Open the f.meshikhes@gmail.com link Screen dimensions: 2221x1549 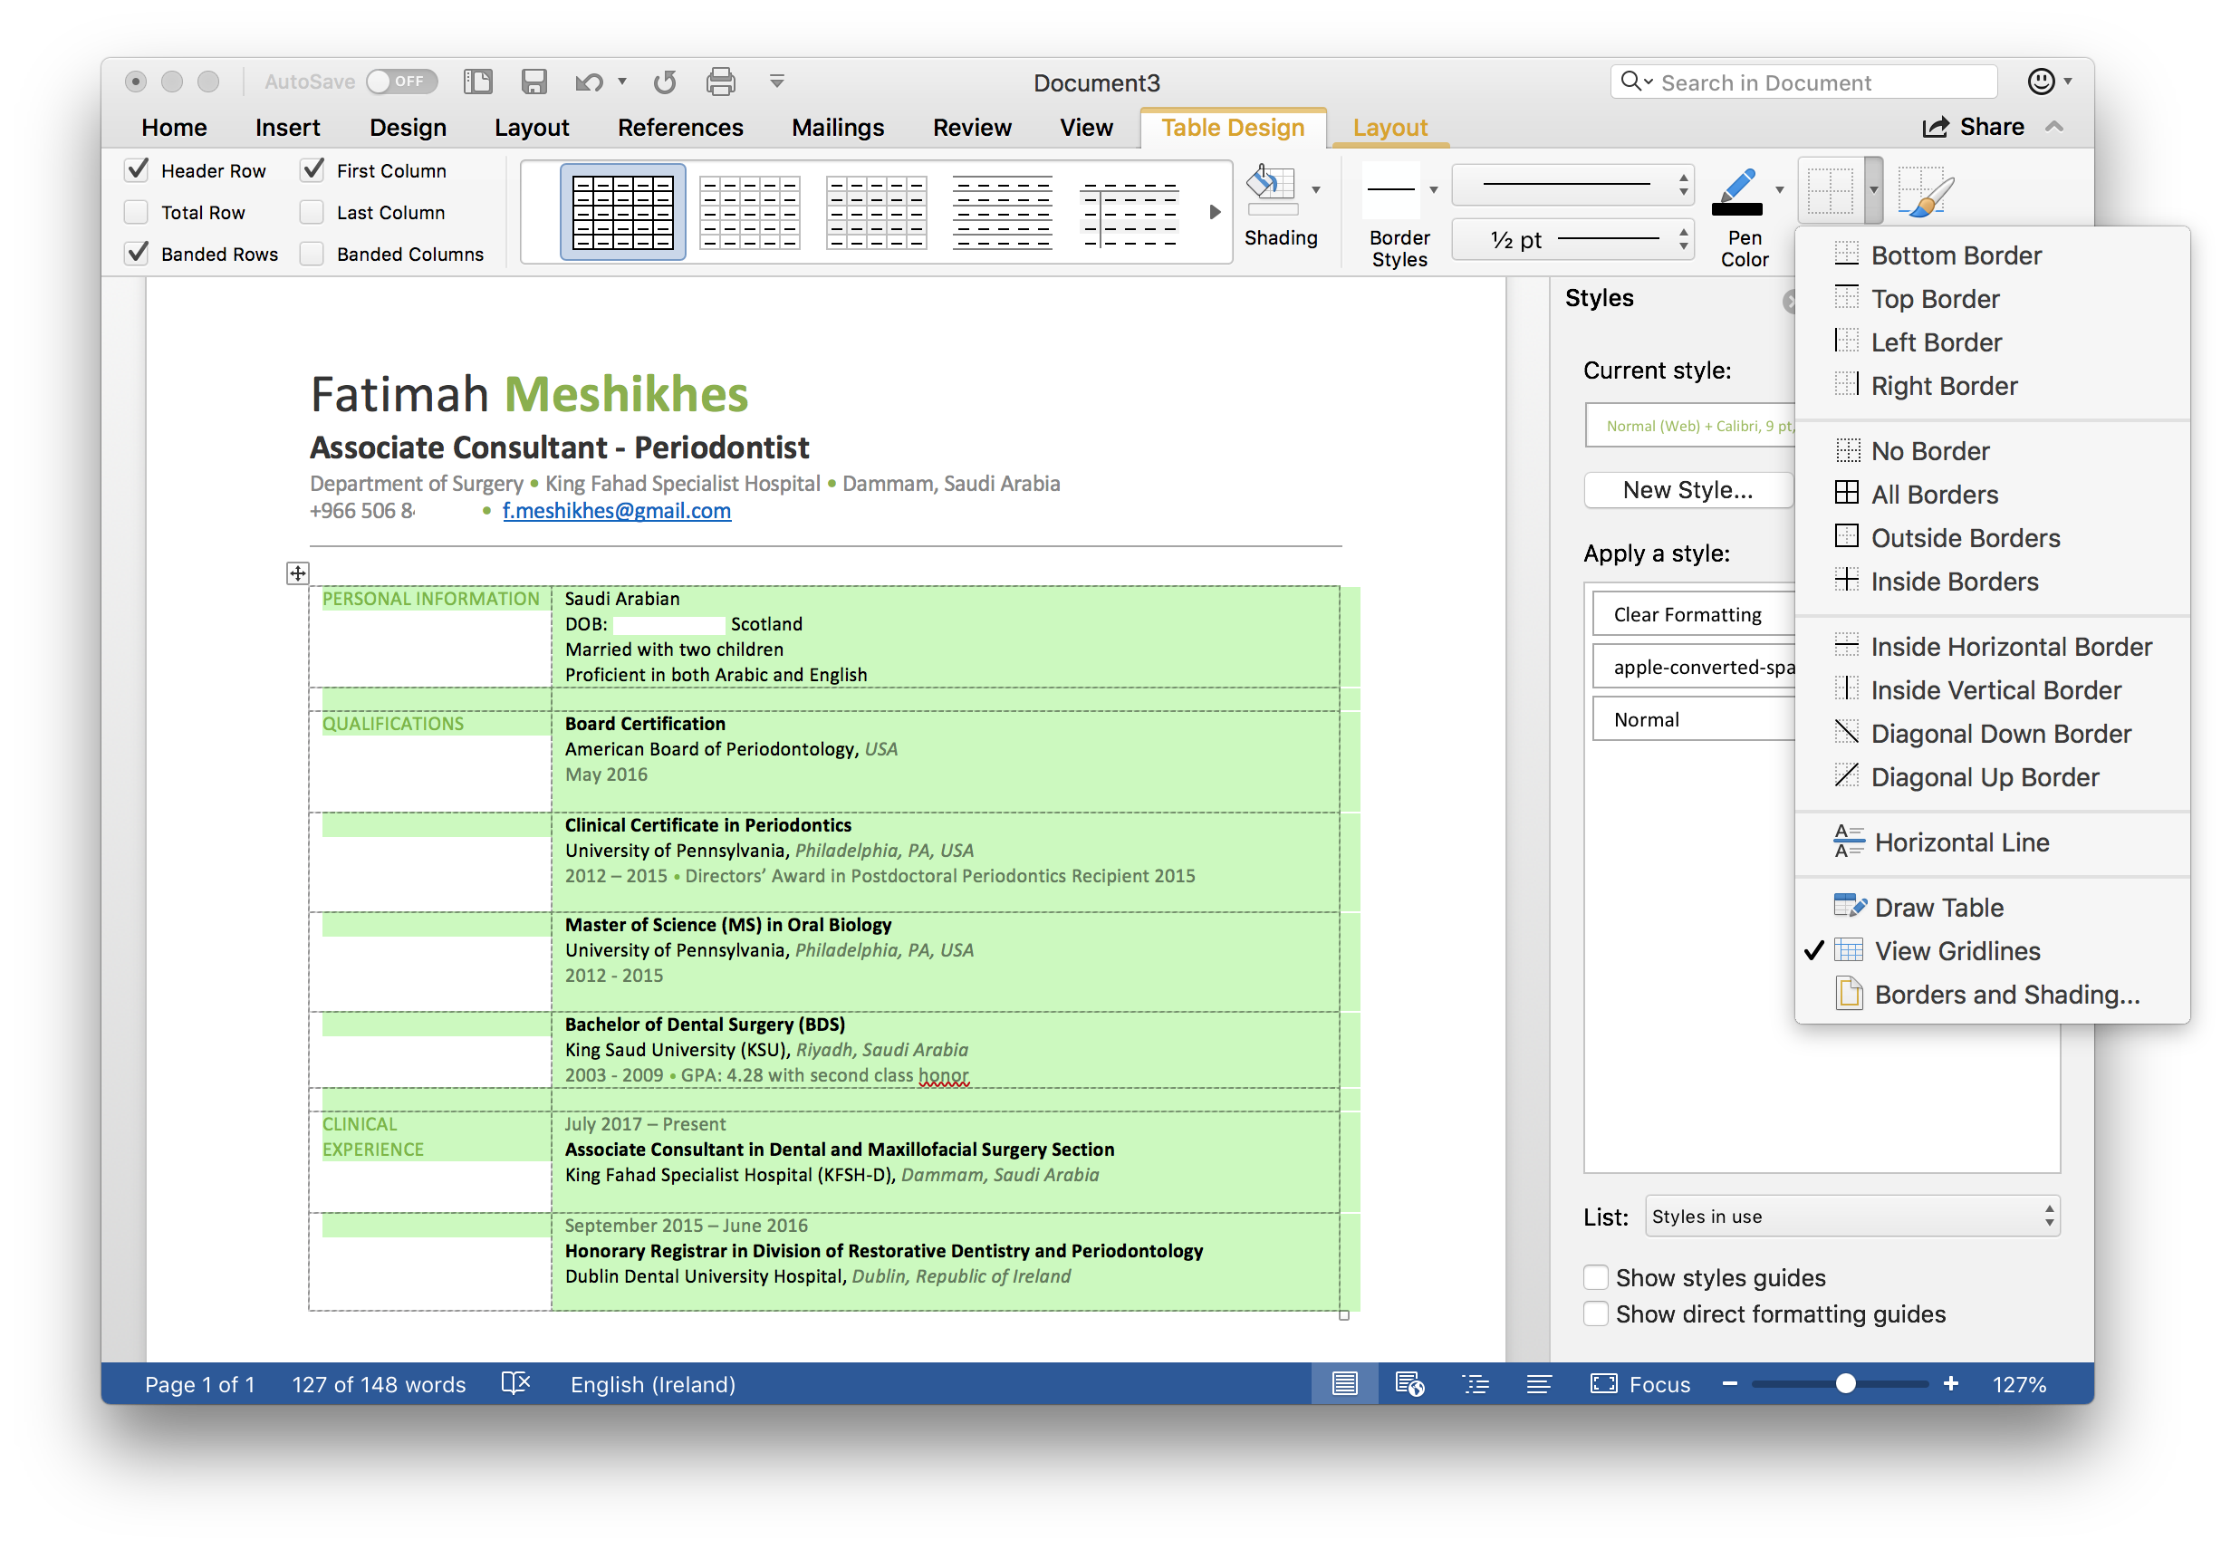coord(616,510)
